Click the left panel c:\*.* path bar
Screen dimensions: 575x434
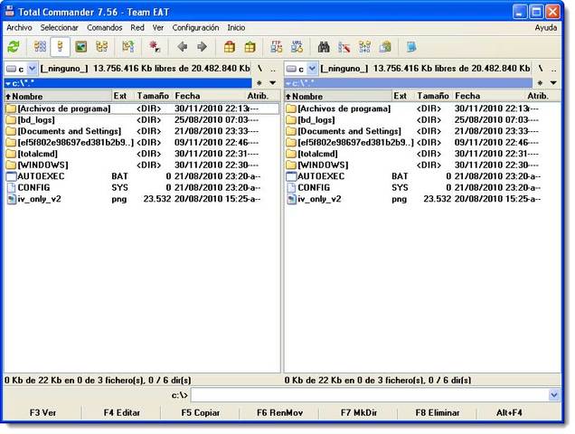click(128, 83)
